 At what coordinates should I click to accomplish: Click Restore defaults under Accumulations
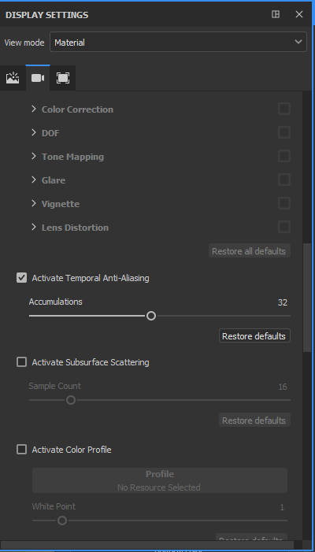coord(254,336)
